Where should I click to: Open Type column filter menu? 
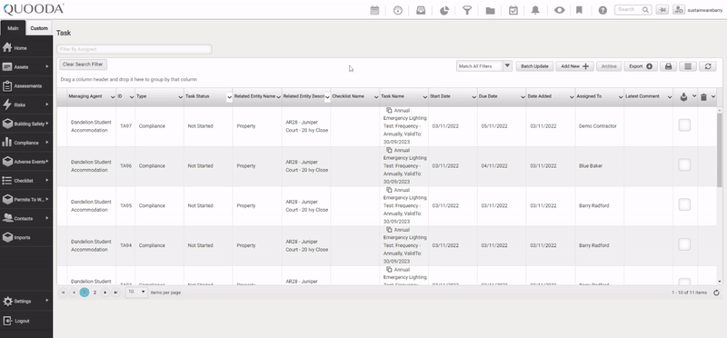click(180, 97)
